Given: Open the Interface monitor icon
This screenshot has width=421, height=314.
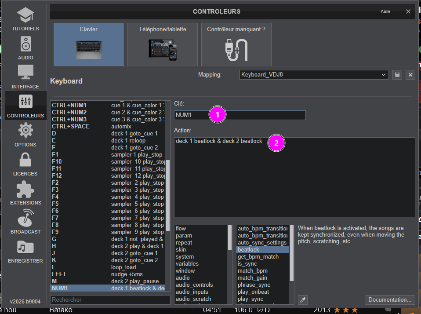Looking at the screenshot, I should click(25, 73).
